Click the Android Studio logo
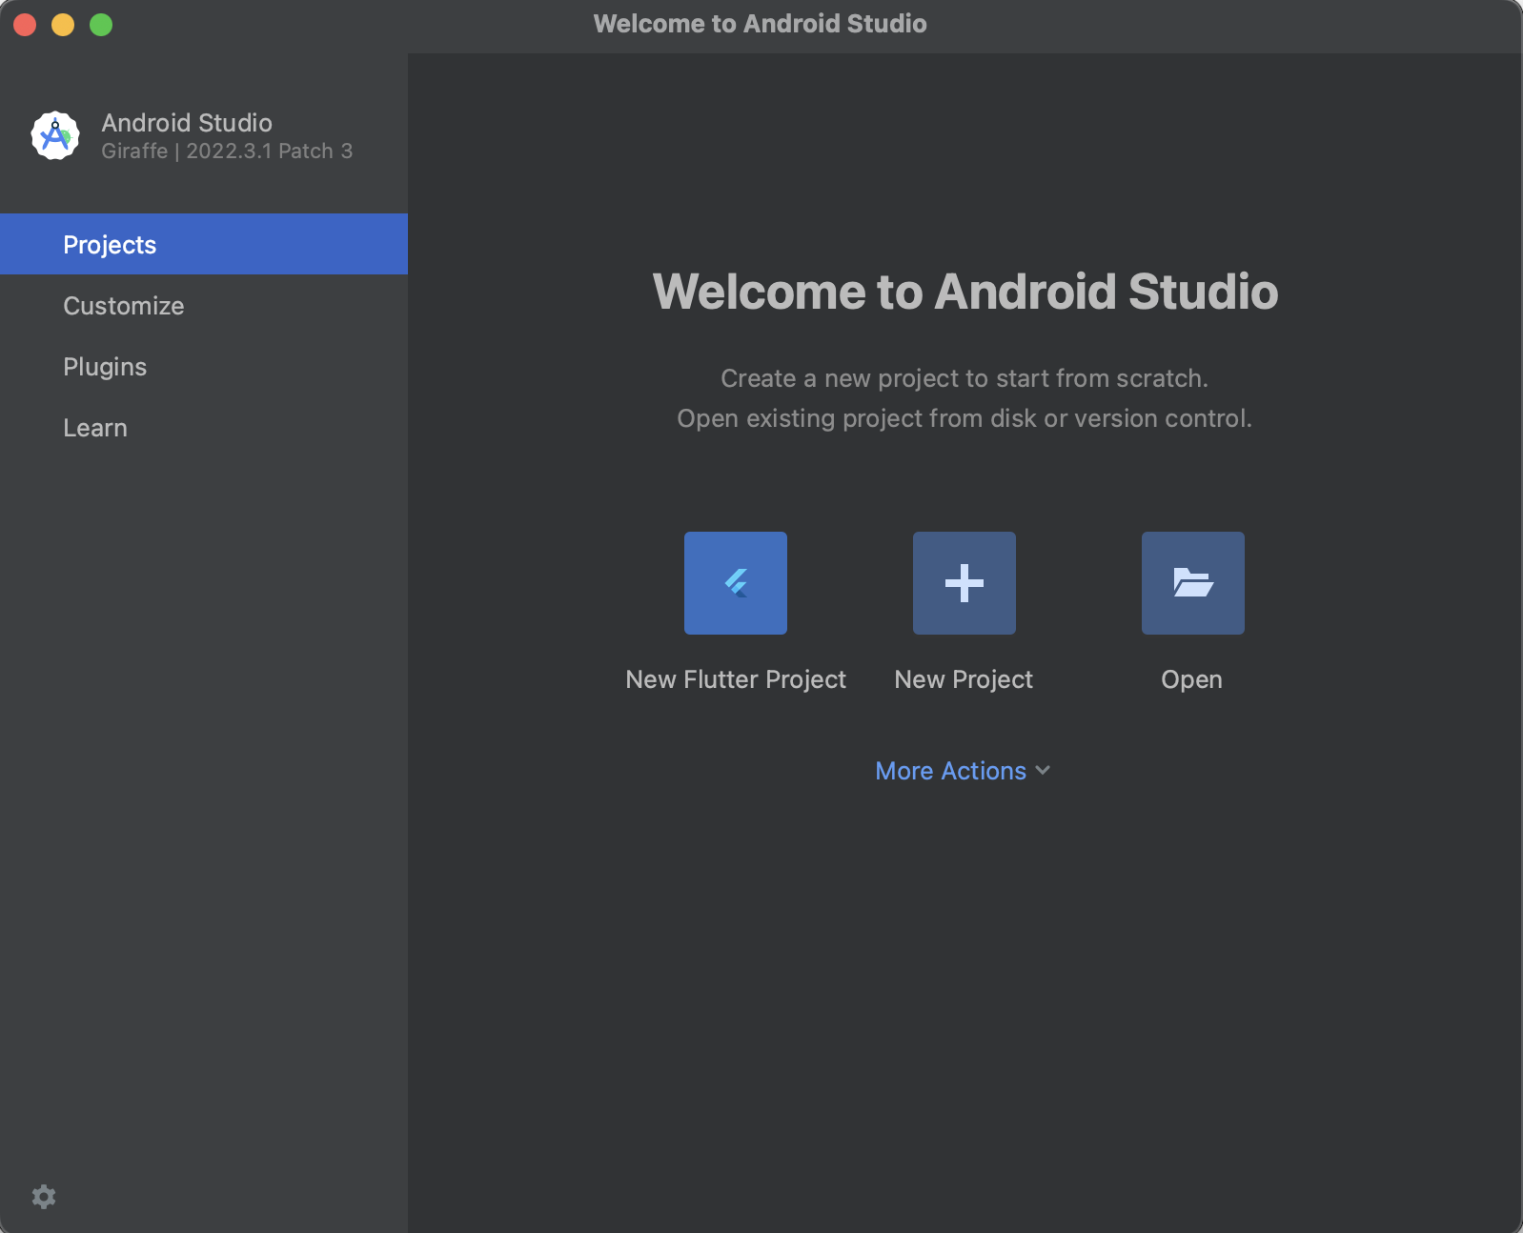The image size is (1523, 1233). pyautogui.click(x=55, y=136)
